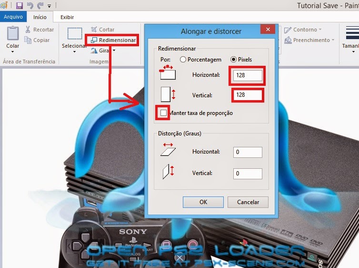Screen dimensions: 359x268
Task: Select the Porcentagem radio button
Action: click(x=183, y=60)
